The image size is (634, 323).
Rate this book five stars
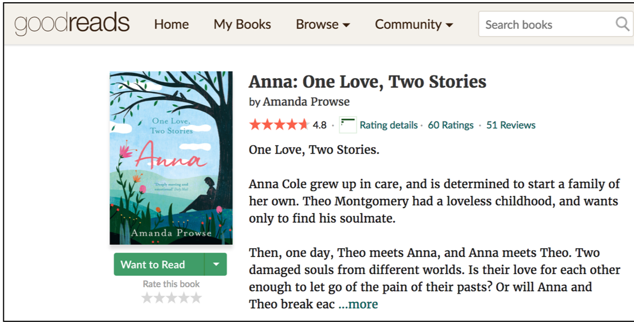click(x=196, y=298)
